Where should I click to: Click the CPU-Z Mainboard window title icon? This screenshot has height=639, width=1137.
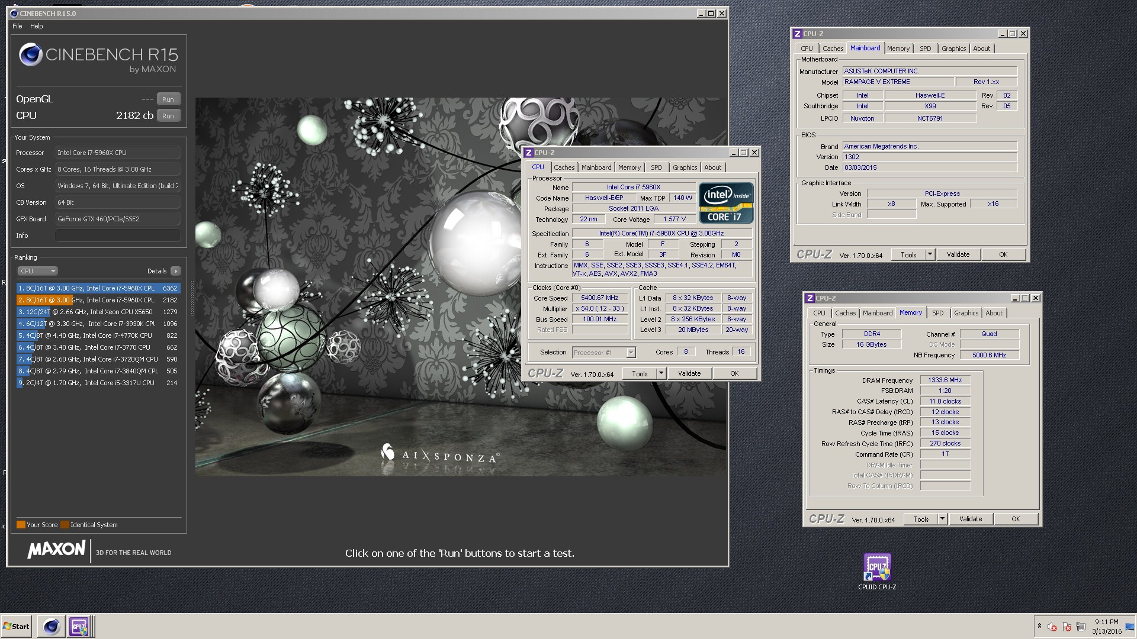coord(797,34)
